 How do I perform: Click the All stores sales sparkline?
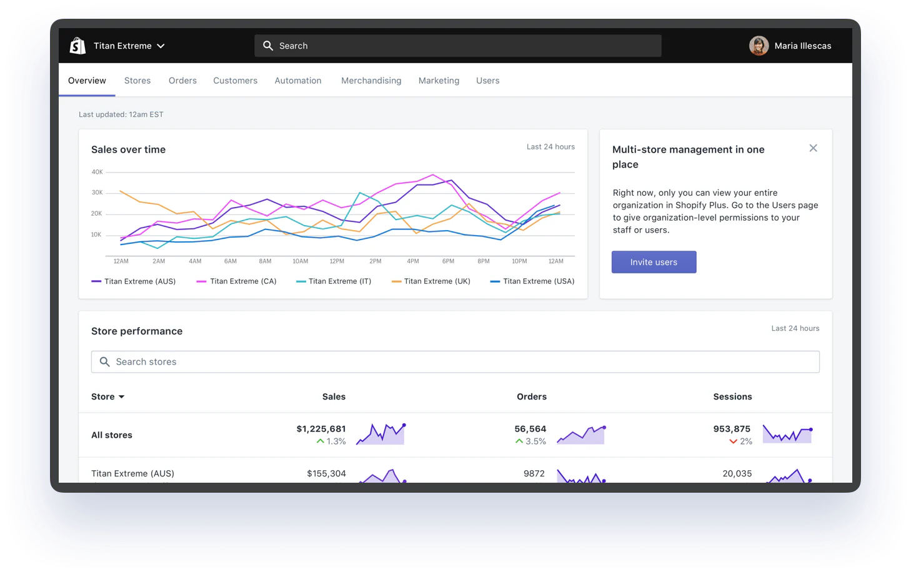coord(381,435)
